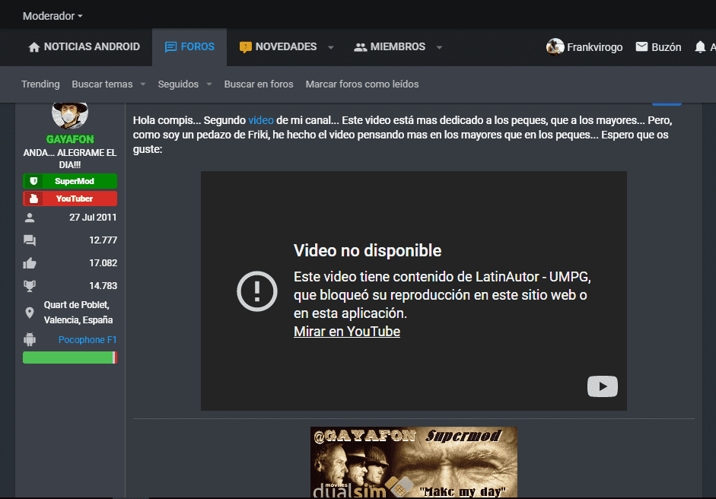Expand the Novedades dropdown arrow
The height and width of the screenshot is (499, 716).
click(x=331, y=47)
